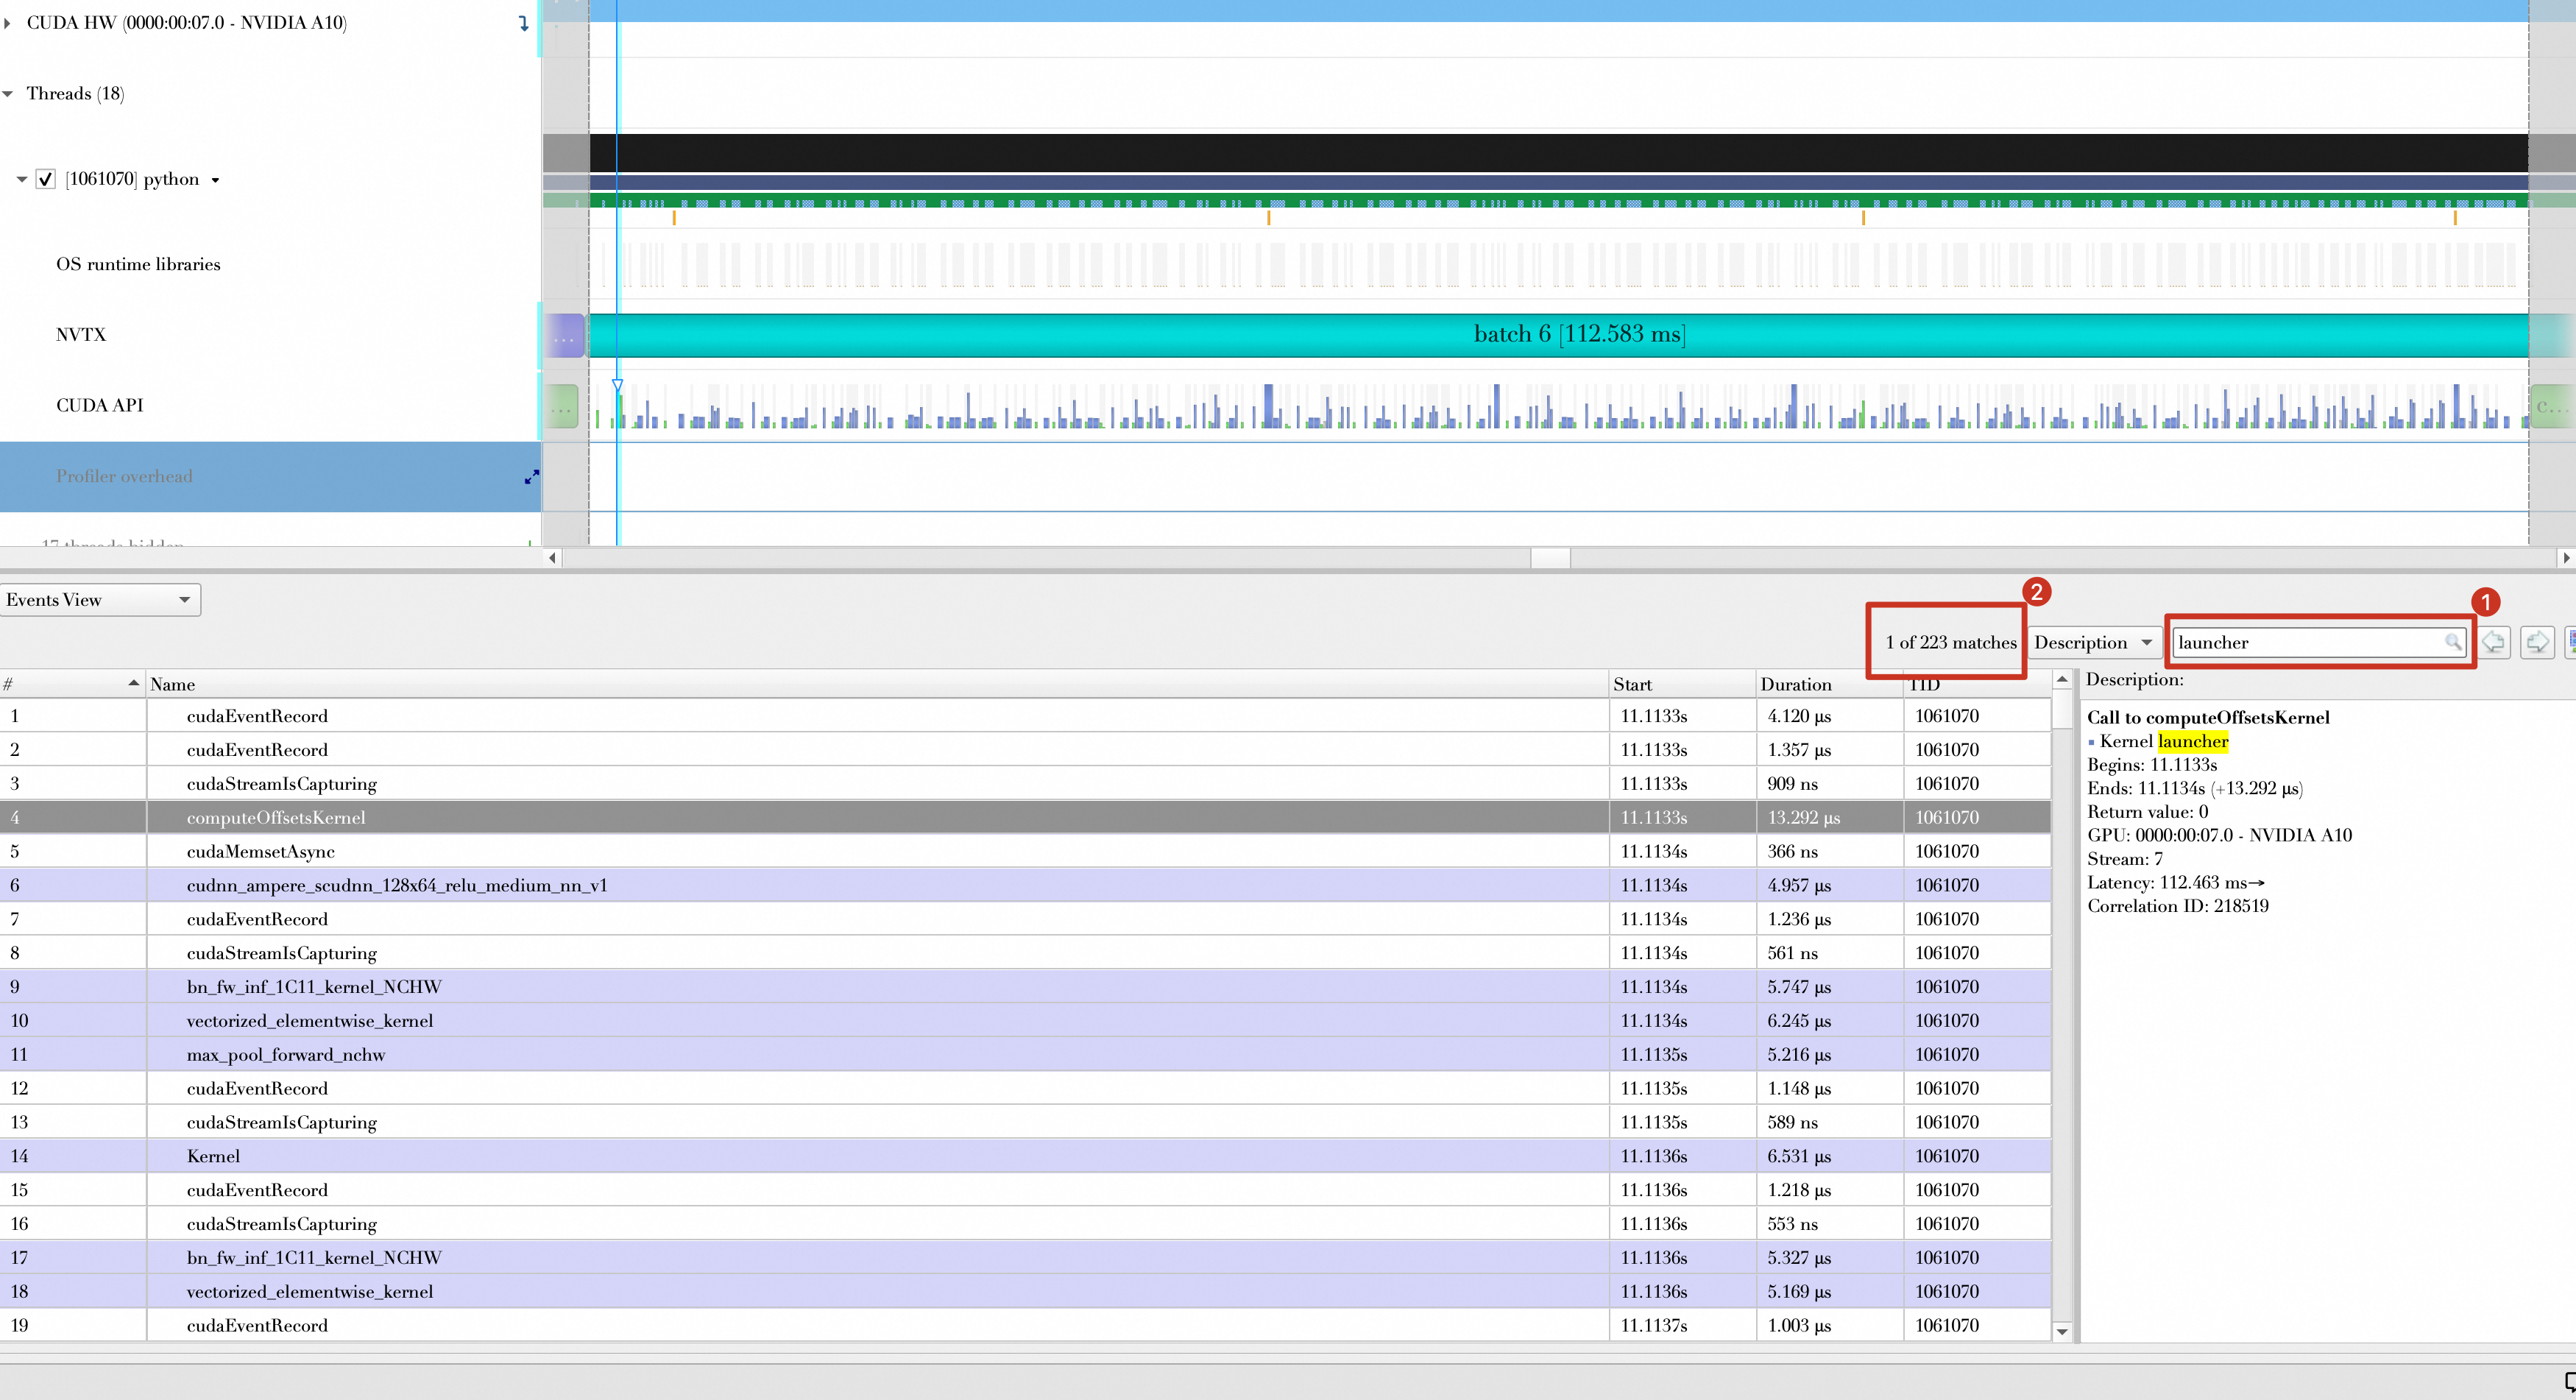The height and width of the screenshot is (1400, 2576).
Task: Click the timeline horizontal scrollbar thumb
Action: click(1549, 558)
